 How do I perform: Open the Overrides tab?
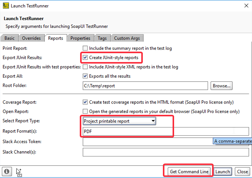[32, 38]
